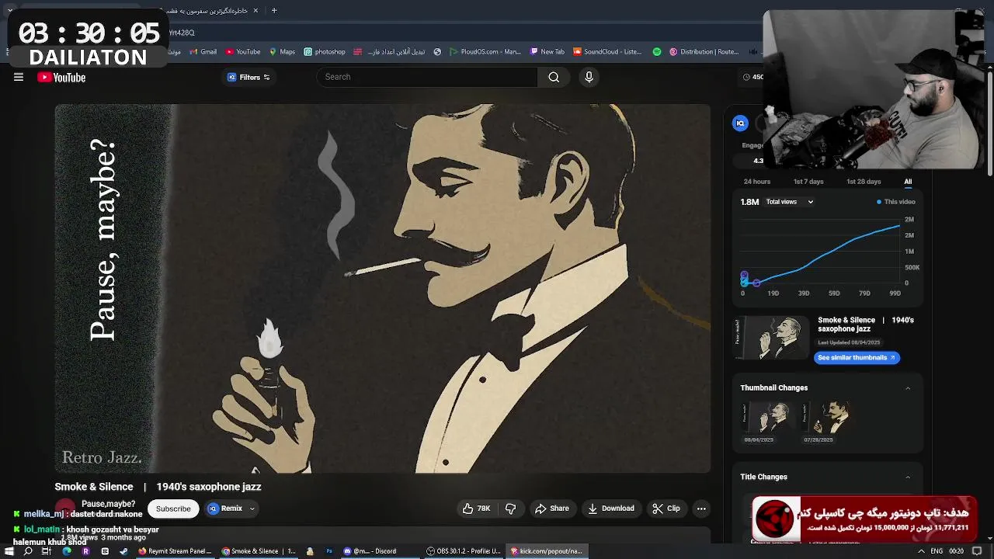Create a Clip of the video
The image size is (994, 559).
coord(666,509)
